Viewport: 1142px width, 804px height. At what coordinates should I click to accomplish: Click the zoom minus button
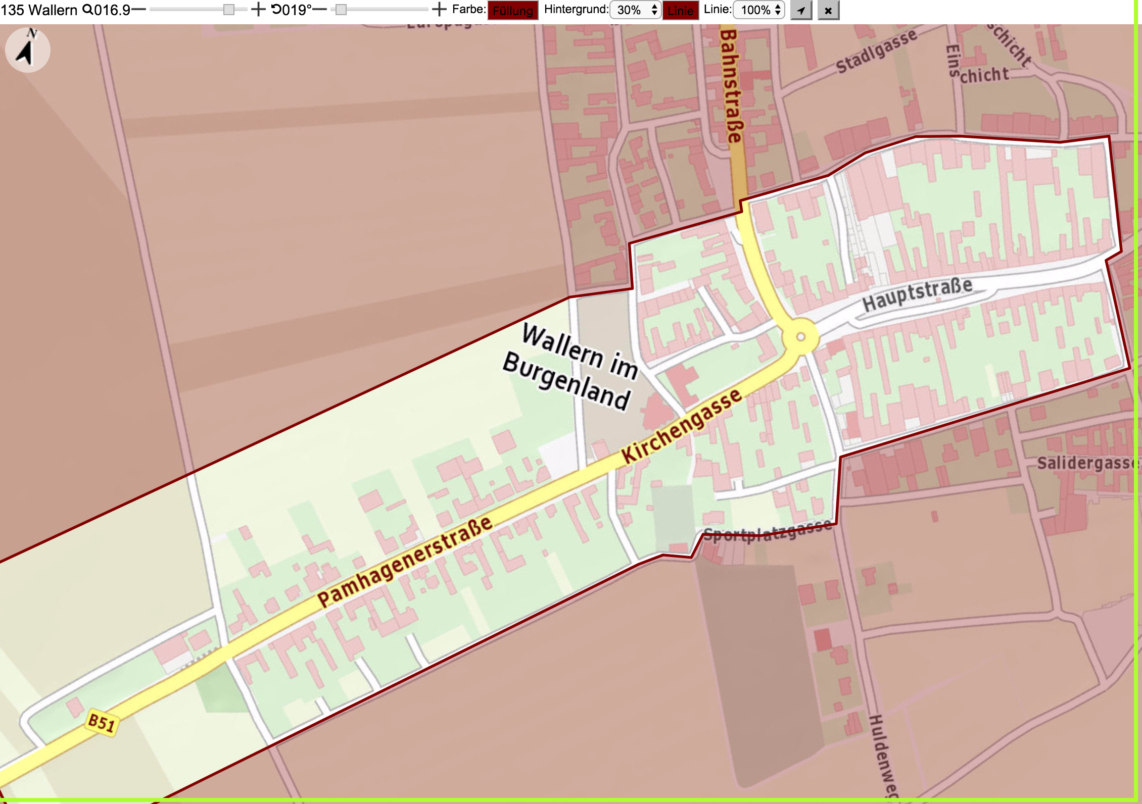[138, 10]
